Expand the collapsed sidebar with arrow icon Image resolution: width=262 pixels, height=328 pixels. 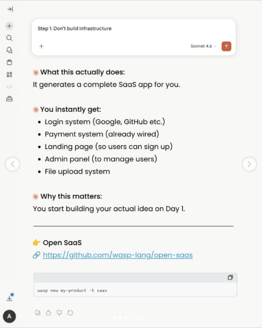(x=10, y=9)
